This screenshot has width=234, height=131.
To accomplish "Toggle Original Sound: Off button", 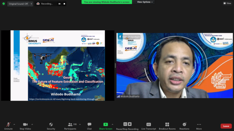I will (x=18, y=4).
